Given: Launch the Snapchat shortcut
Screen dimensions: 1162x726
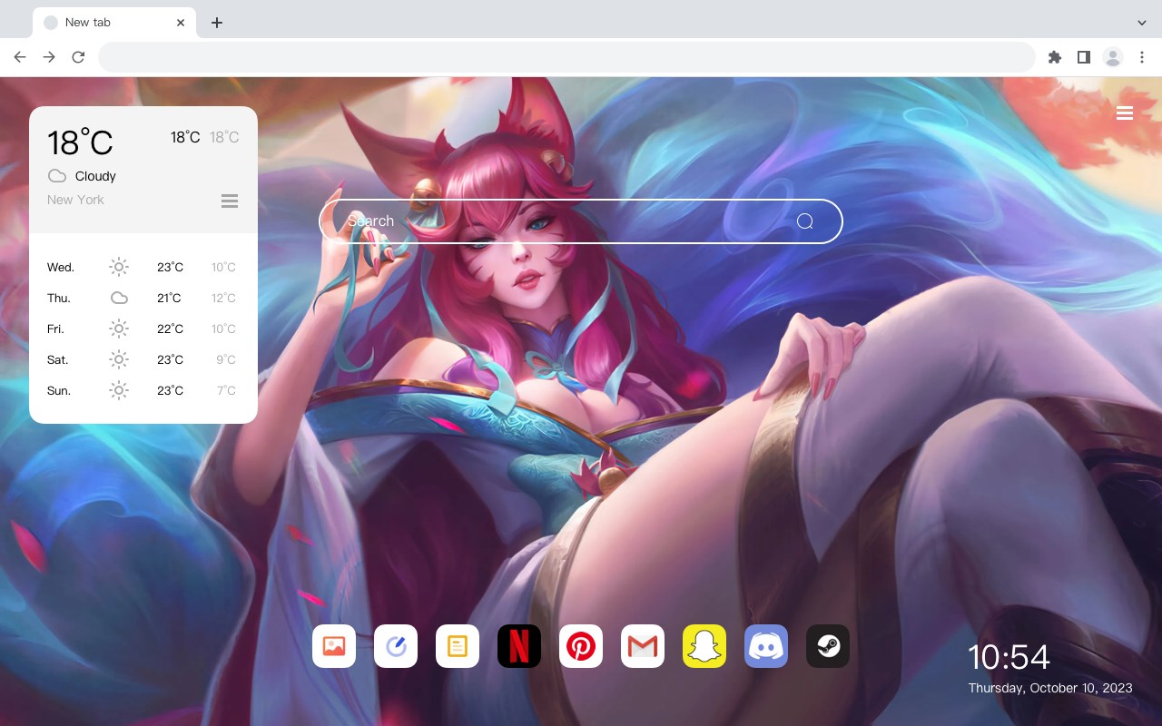Looking at the screenshot, I should click(x=704, y=646).
